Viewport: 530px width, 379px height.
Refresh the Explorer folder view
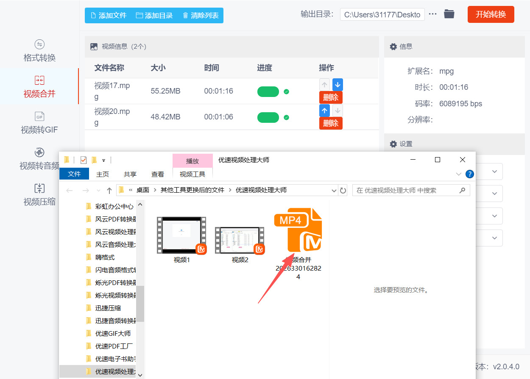tap(343, 191)
